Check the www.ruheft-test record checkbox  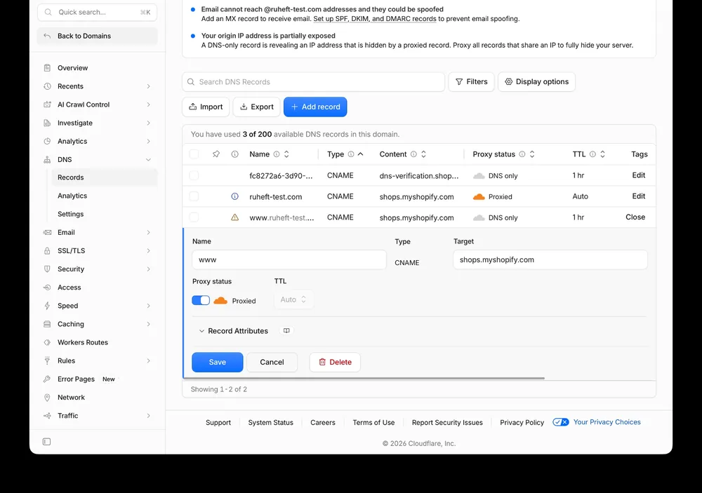(x=194, y=217)
